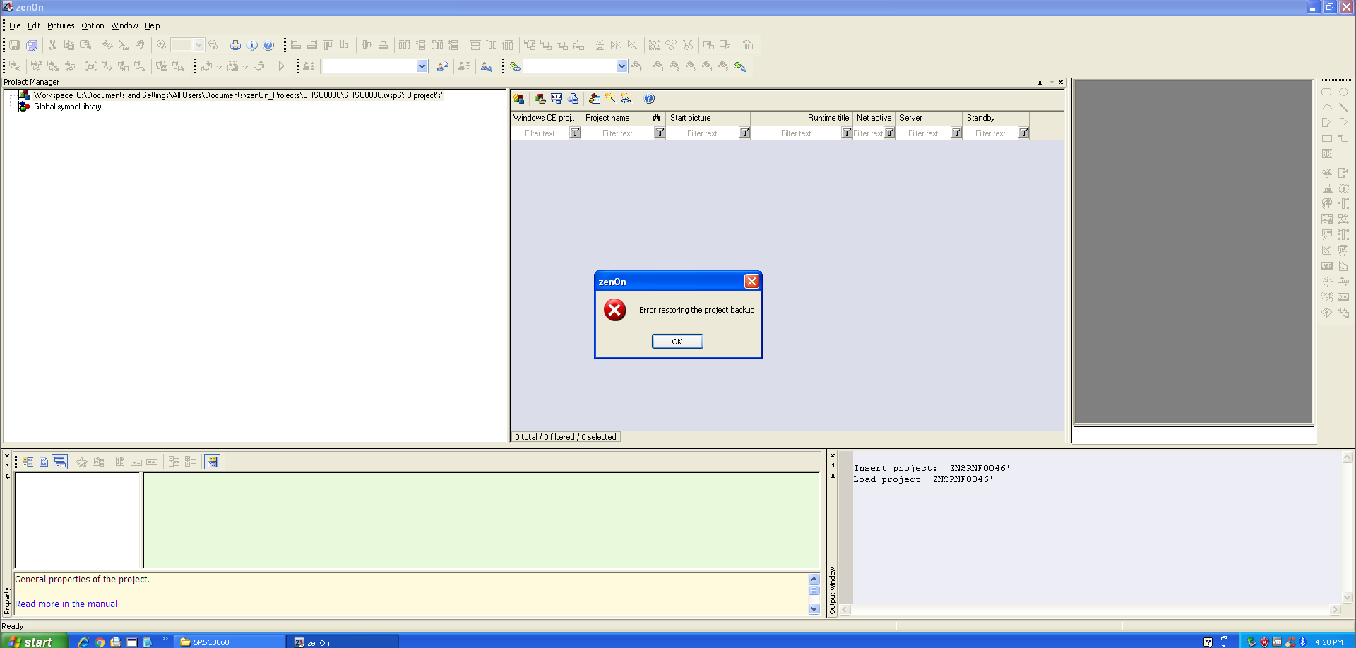Viewport: 1356px width, 648px height.
Task: Open the filter button for Start picture column
Action: [744, 133]
